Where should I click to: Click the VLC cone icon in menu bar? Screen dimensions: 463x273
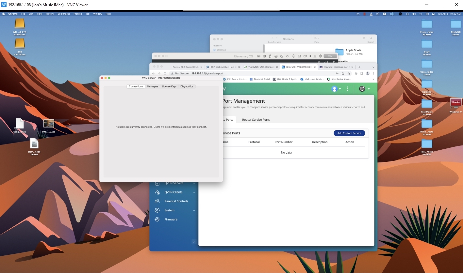tap(371, 14)
